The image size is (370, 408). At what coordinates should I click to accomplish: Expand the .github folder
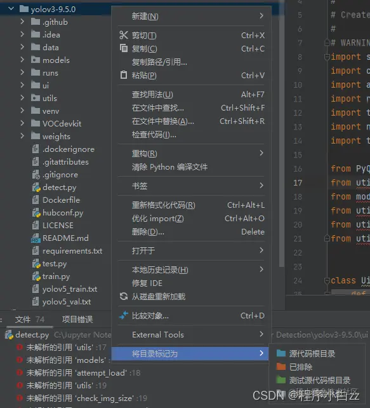[x=22, y=22]
